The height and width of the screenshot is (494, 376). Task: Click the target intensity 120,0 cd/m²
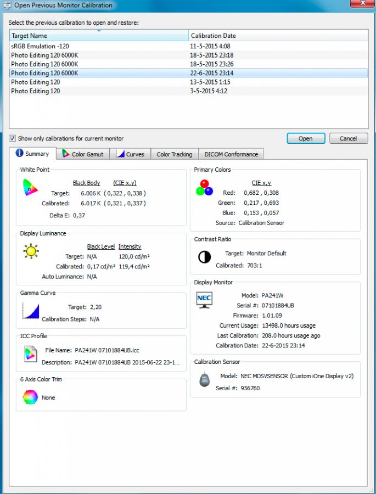(x=134, y=256)
